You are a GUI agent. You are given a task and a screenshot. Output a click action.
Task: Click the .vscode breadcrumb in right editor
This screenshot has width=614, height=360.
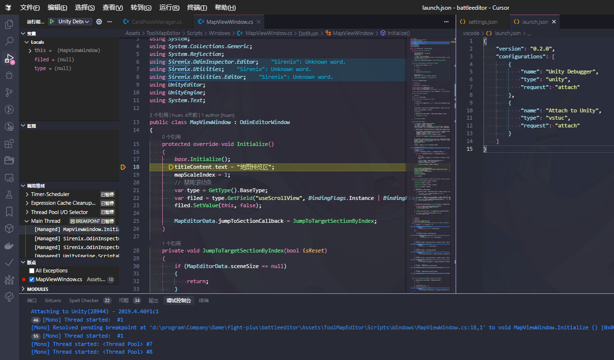[x=471, y=33]
